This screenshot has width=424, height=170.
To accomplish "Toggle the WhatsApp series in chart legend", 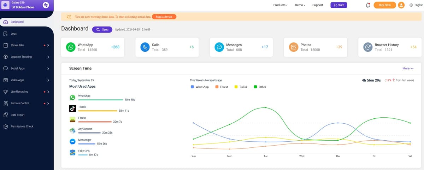I will coord(200,87).
